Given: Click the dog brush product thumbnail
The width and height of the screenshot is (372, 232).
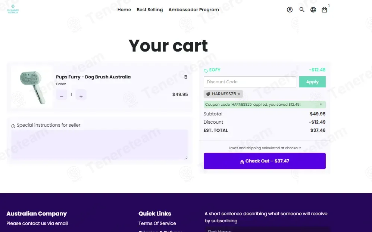Looking at the screenshot, I should (32, 87).
